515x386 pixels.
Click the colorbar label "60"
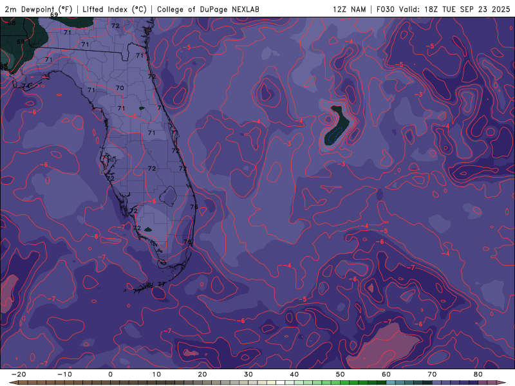[x=386, y=374]
